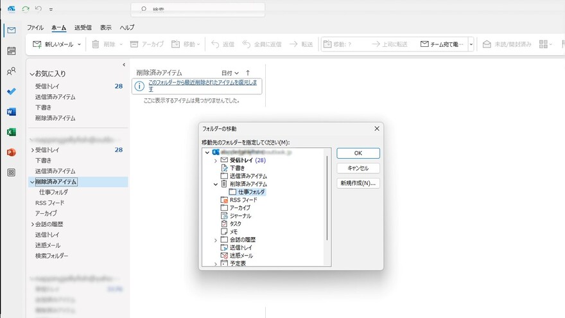Open Calendar view in left rail
The width and height of the screenshot is (565, 318).
click(x=11, y=51)
